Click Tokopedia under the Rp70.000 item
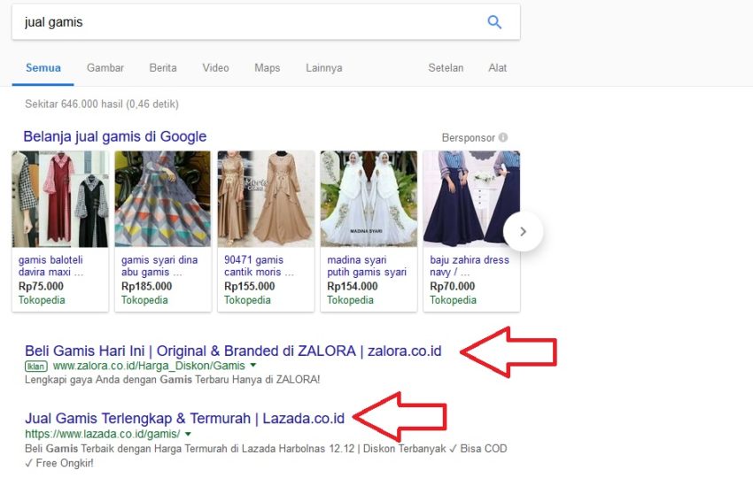Viewport: 753px width, 486px height. pyautogui.click(x=453, y=300)
